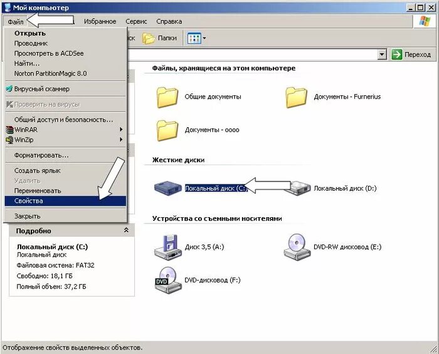This screenshot has height=354, width=439.
Task: Open the address bar dropdown arrow
Action: (x=382, y=55)
